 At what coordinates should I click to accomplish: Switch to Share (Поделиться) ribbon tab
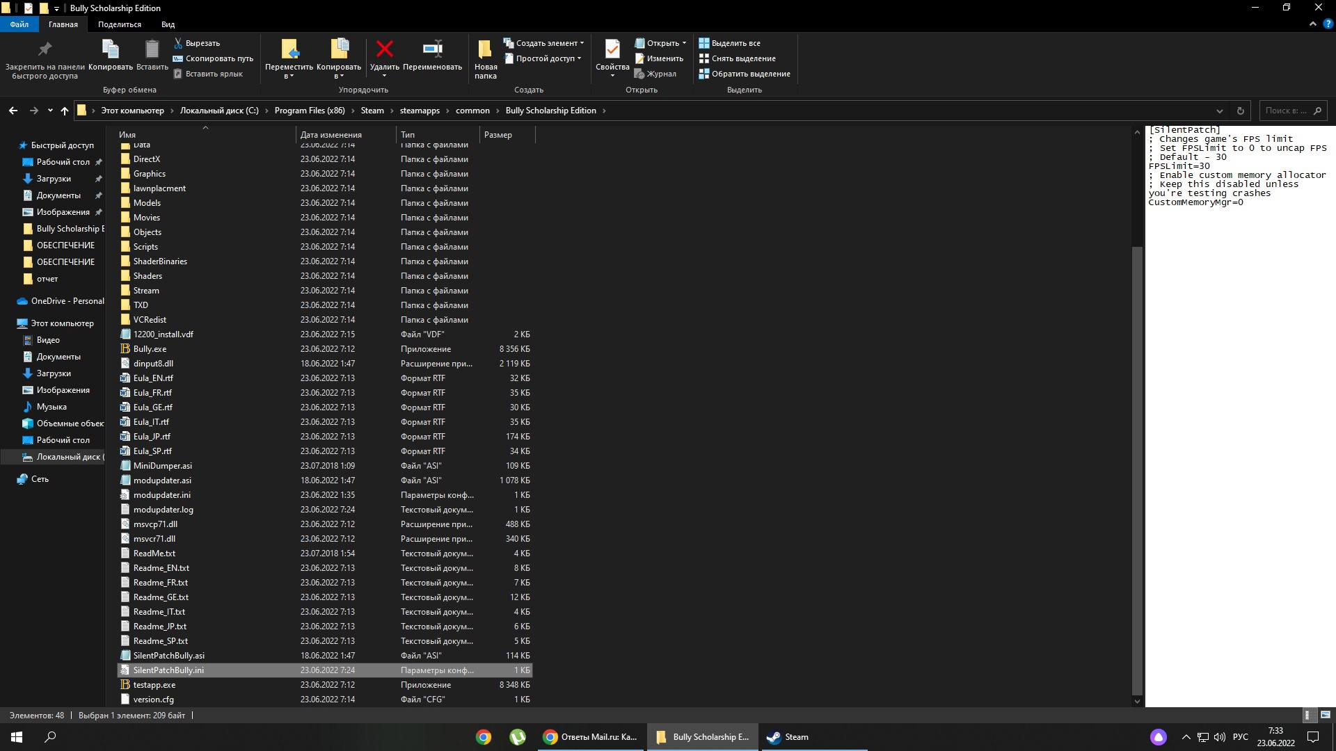pos(120,24)
